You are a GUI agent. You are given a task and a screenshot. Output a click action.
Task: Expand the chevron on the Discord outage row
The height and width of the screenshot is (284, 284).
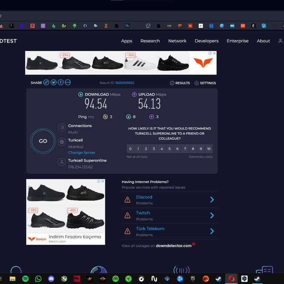pyautogui.click(x=212, y=200)
